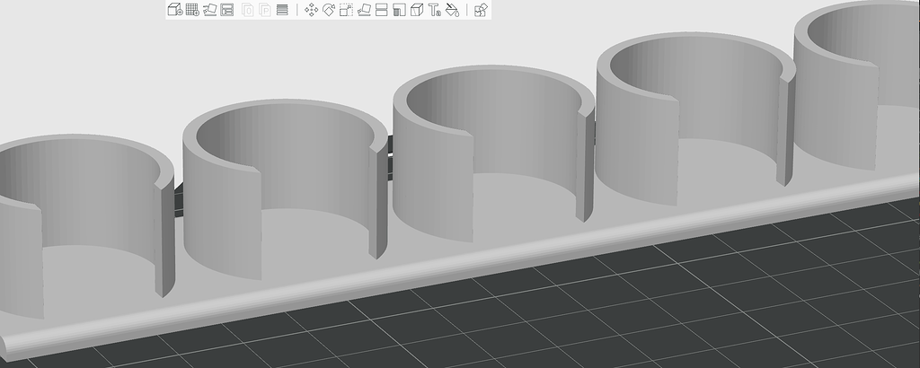Add a new plate with the grid icon
The width and height of the screenshot is (920, 368).
191,10
